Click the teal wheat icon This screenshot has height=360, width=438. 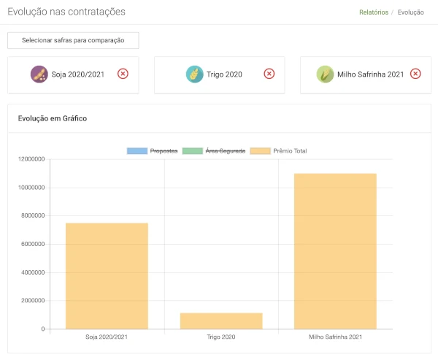[195, 74]
